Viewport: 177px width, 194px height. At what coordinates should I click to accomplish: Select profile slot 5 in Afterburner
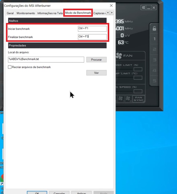pyautogui.click(x=154, y=81)
